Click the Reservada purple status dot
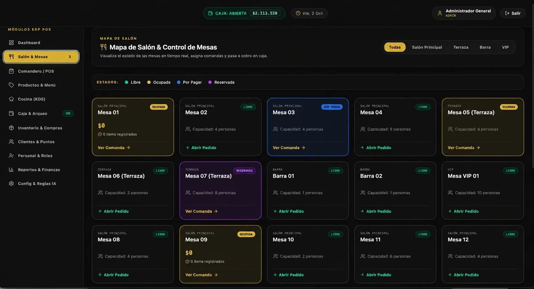The image size is (534, 289). pos(210,82)
